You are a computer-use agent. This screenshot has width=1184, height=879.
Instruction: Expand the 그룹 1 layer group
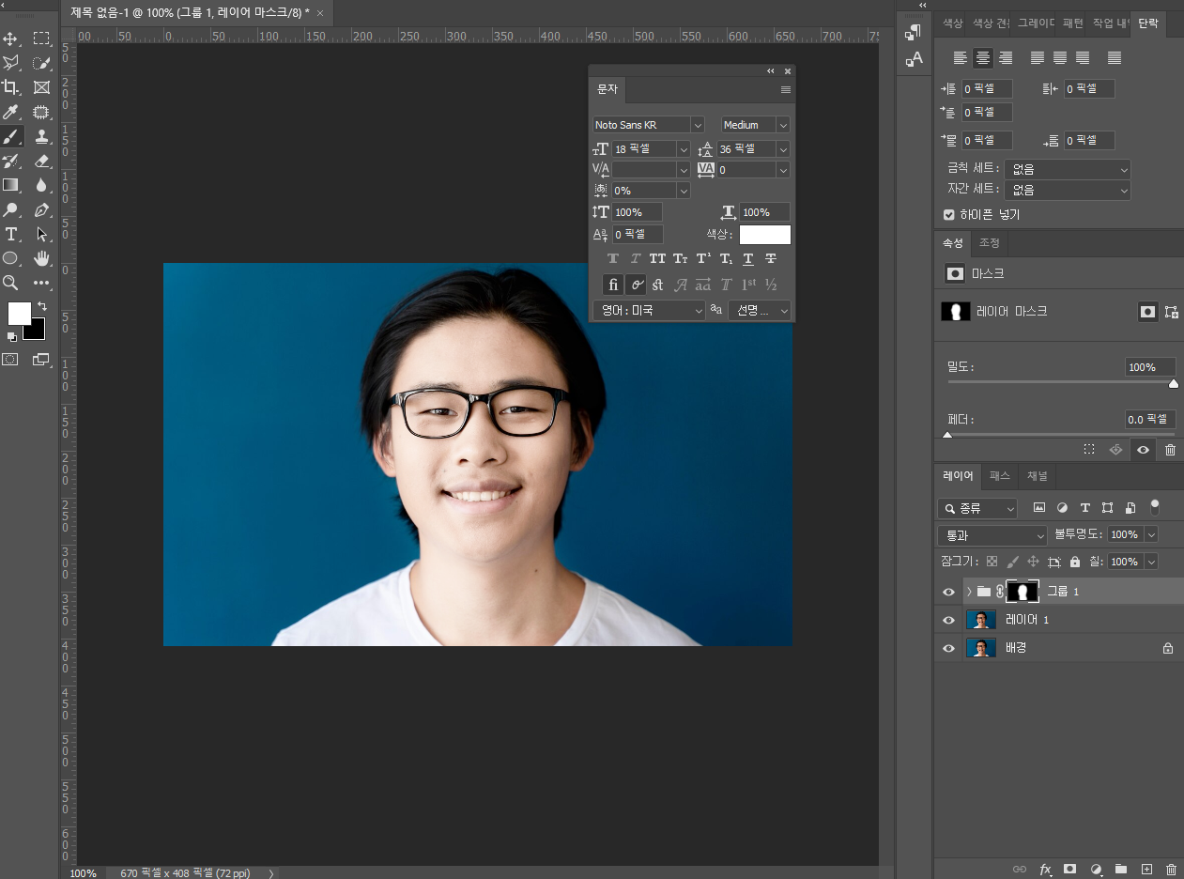(x=969, y=592)
